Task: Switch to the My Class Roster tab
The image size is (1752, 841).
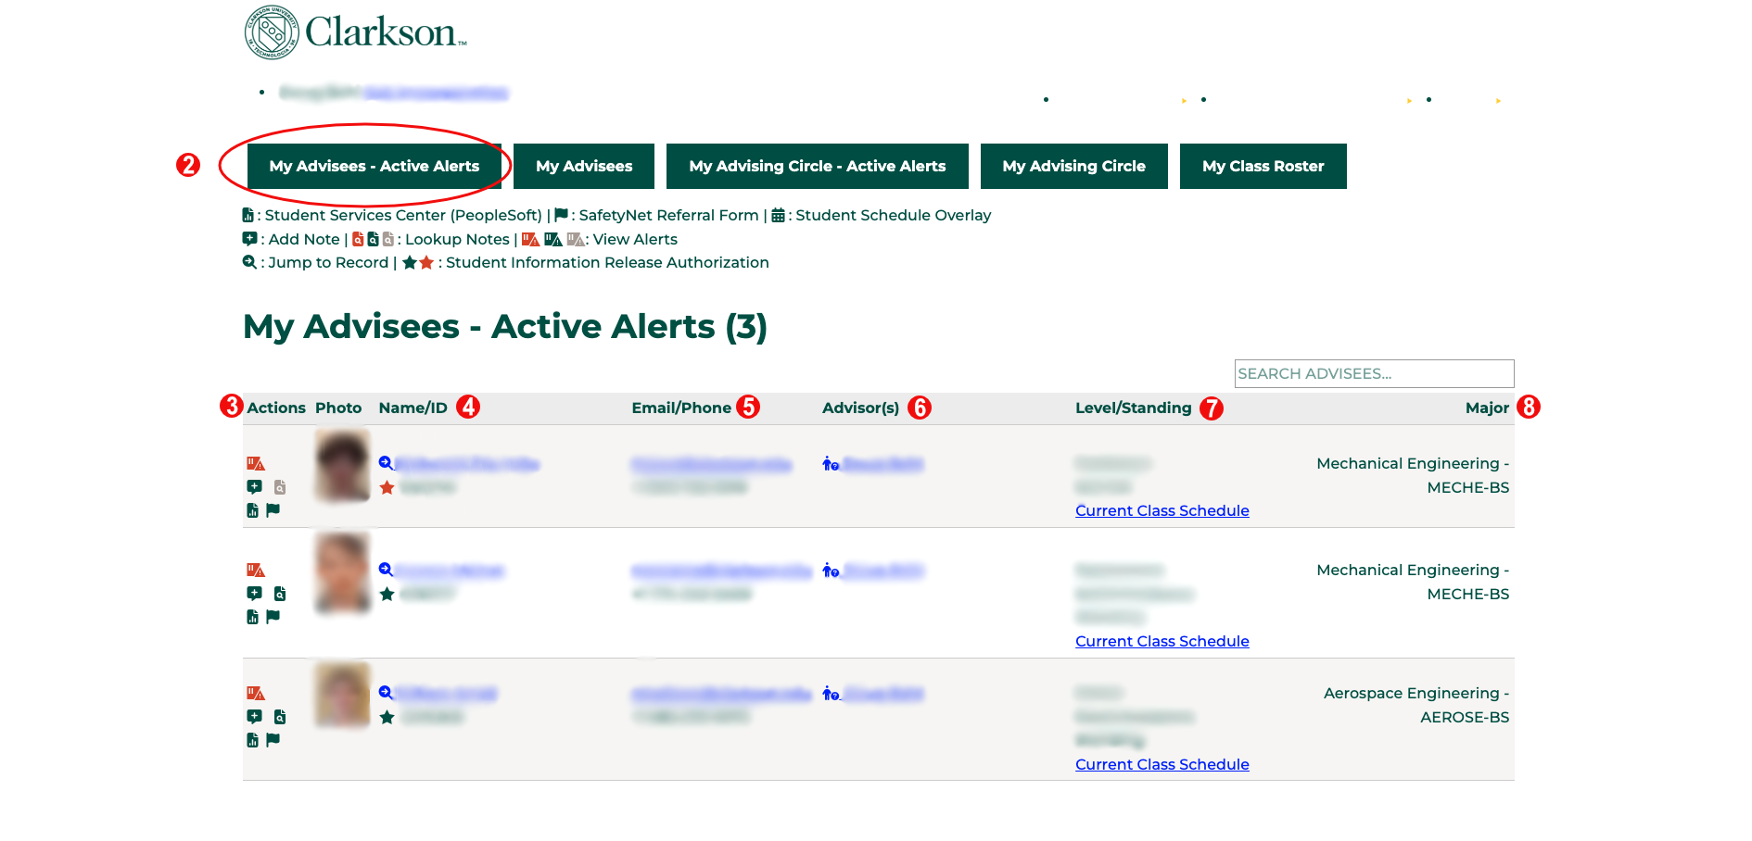Action: (x=1263, y=166)
